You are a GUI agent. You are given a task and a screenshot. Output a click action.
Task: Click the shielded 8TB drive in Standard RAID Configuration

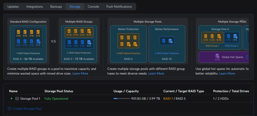click(x=38, y=41)
